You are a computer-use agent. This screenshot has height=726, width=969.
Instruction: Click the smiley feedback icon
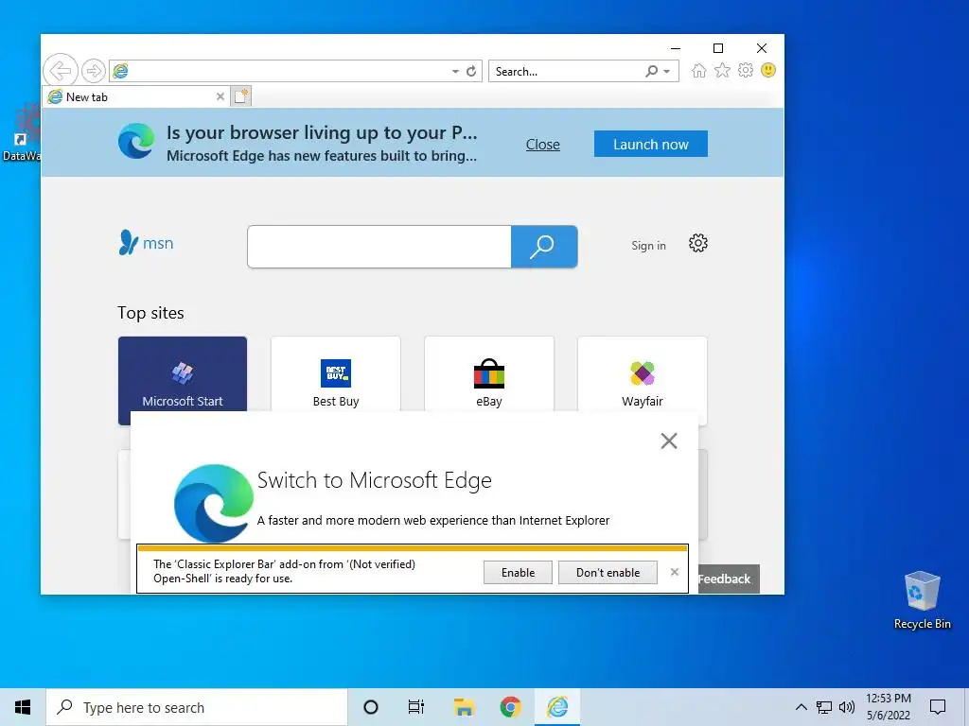tap(768, 70)
